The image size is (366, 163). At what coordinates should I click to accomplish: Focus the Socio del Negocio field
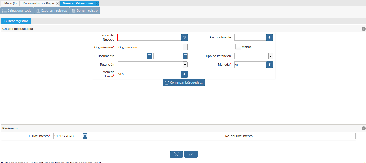pyautogui.click(x=149, y=38)
